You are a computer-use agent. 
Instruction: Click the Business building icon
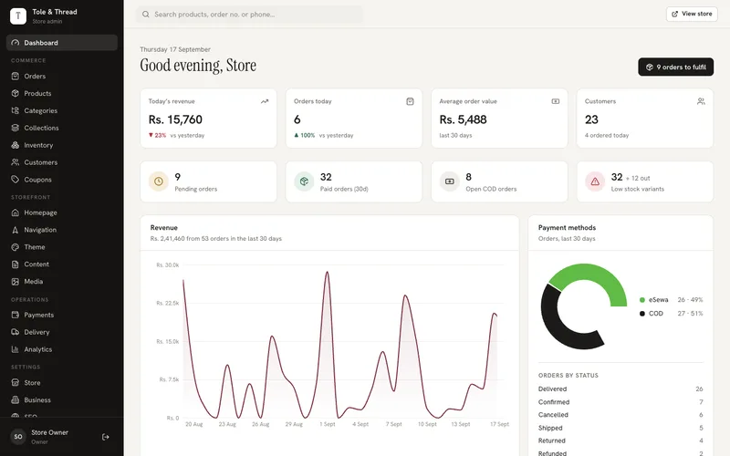click(x=16, y=399)
